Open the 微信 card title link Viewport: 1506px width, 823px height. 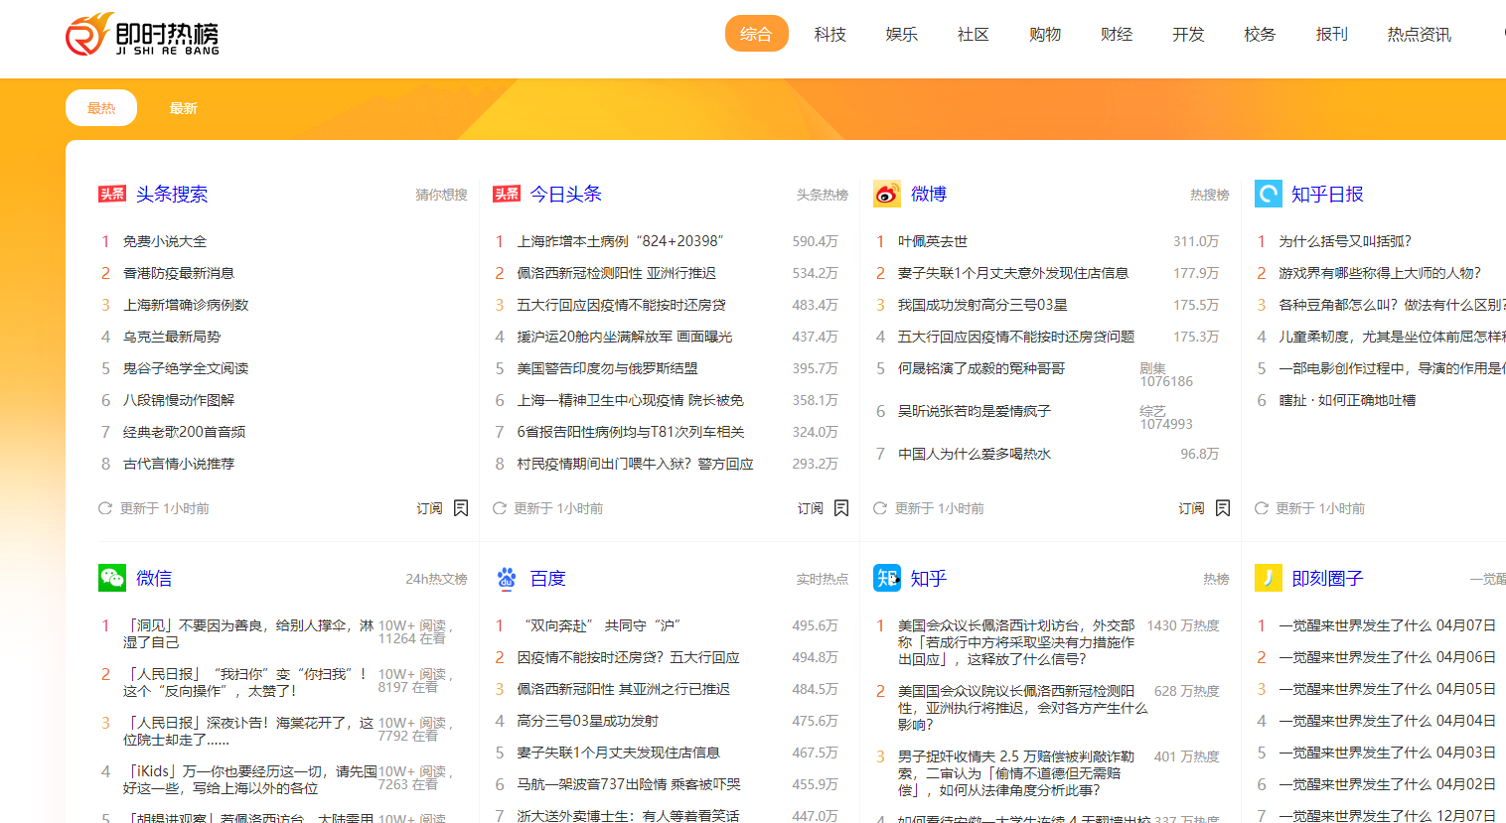pos(154,578)
